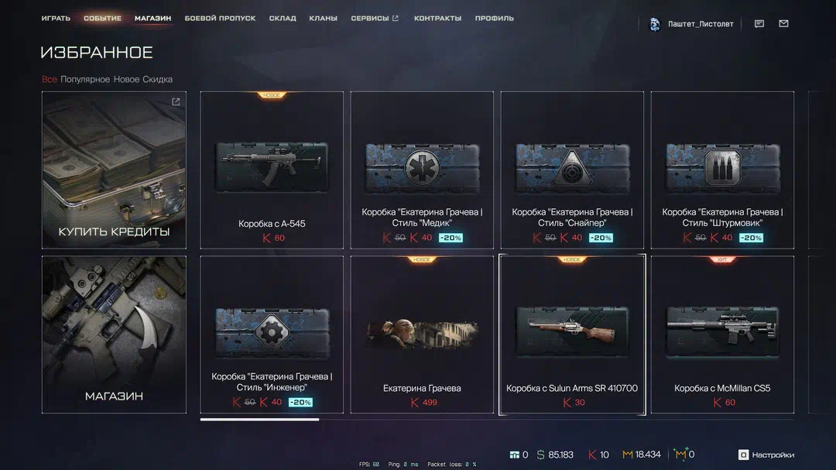Click the player avatar icon
This screenshot has height=470, width=836.
[x=655, y=24]
